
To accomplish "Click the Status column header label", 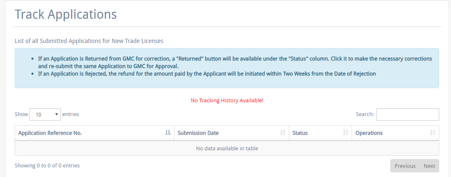I will coord(300,133).
